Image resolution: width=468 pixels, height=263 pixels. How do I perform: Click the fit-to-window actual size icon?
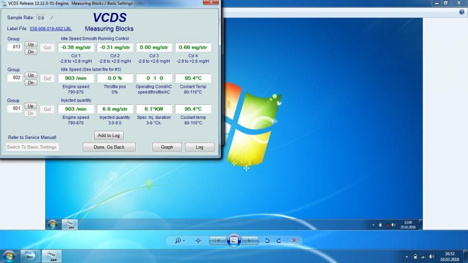tap(198, 241)
